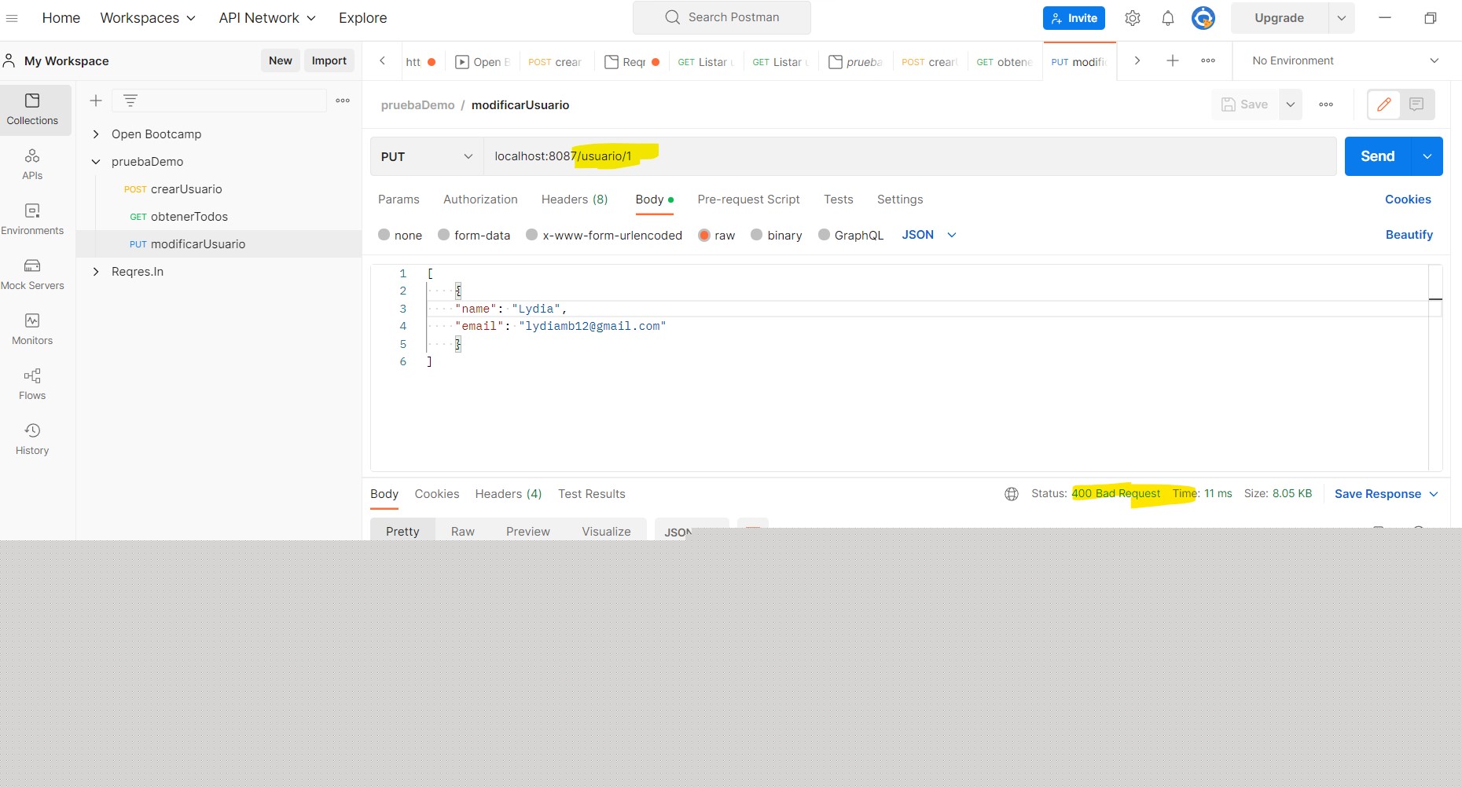Select the raw body radio option
The width and height of the screenshot is (1462, 787).
704,235
